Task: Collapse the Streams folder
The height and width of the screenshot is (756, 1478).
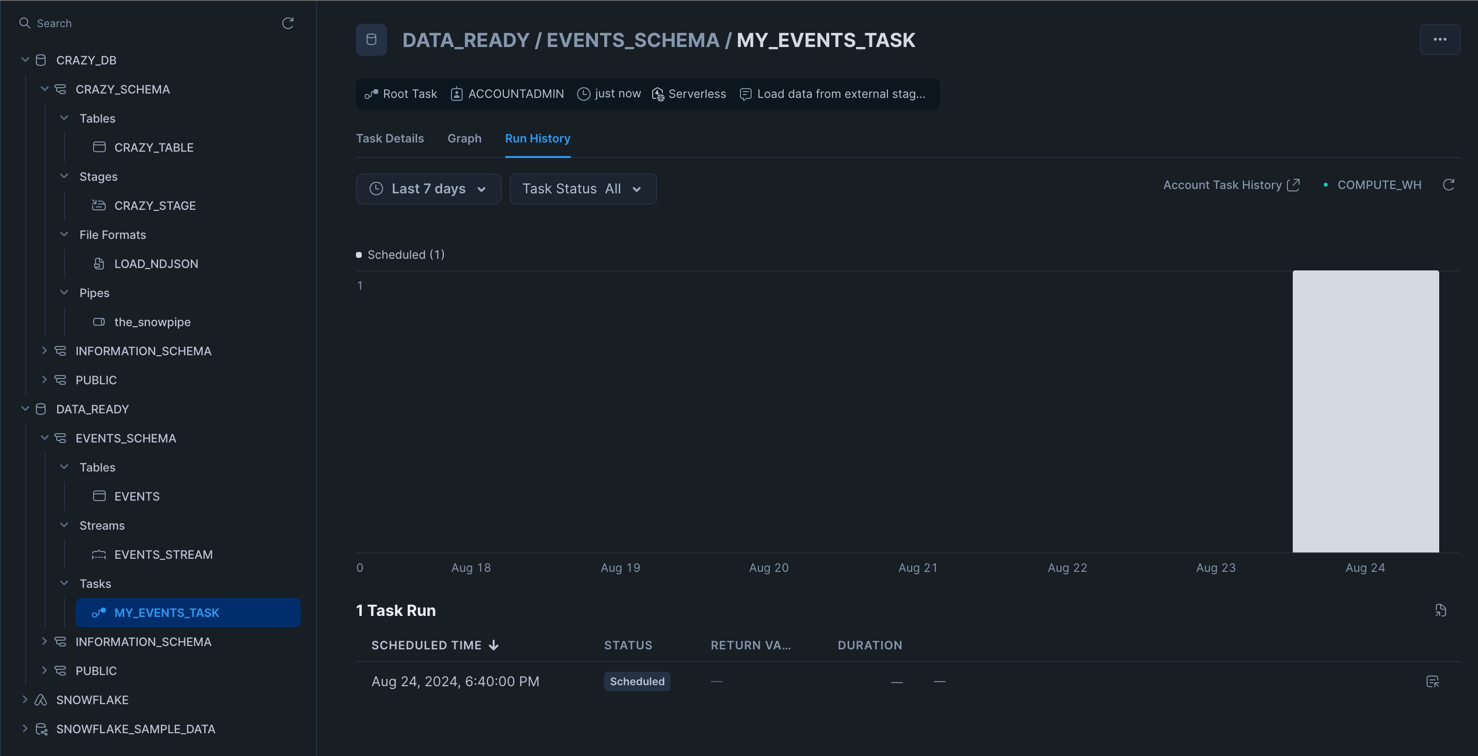Action: tap(64, 525)
